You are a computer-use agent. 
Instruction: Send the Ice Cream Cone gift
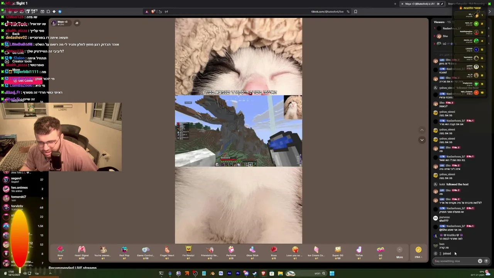316,252
